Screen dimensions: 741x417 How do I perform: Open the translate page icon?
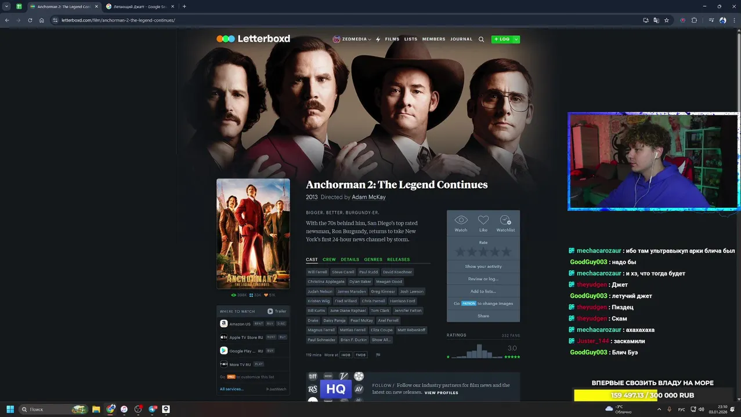pyautogui.click(x=656, y=20)
